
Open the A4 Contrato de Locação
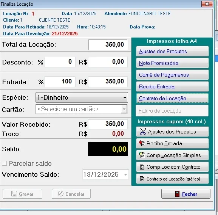pyautogui.click(x=172, y=98)
